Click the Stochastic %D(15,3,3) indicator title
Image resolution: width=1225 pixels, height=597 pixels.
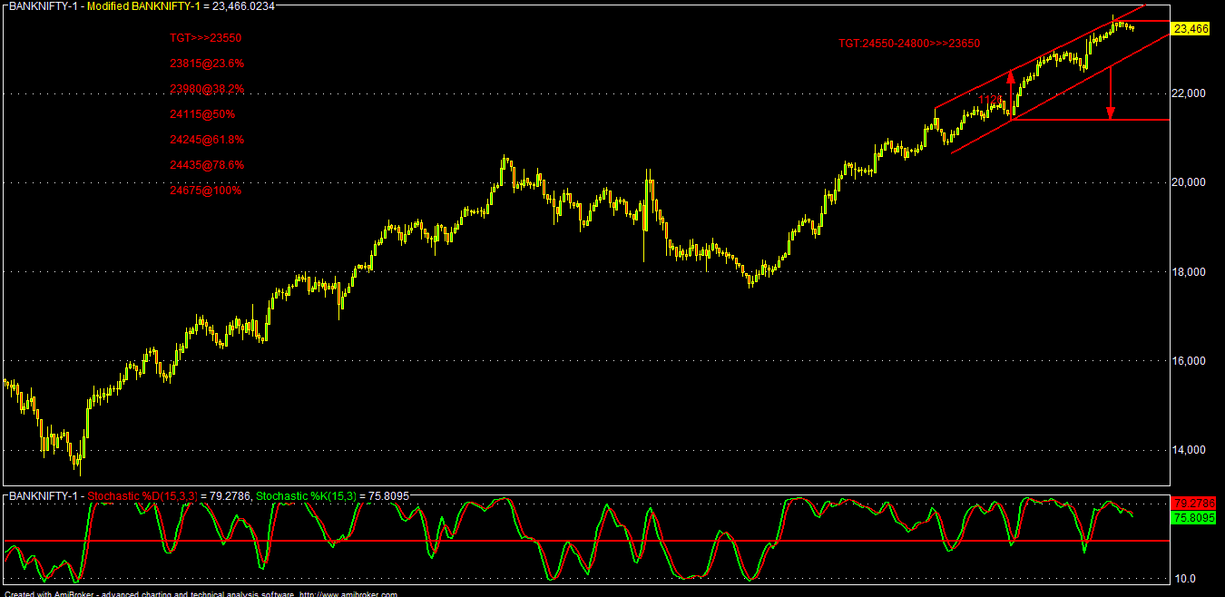click(x=142, y=496)
